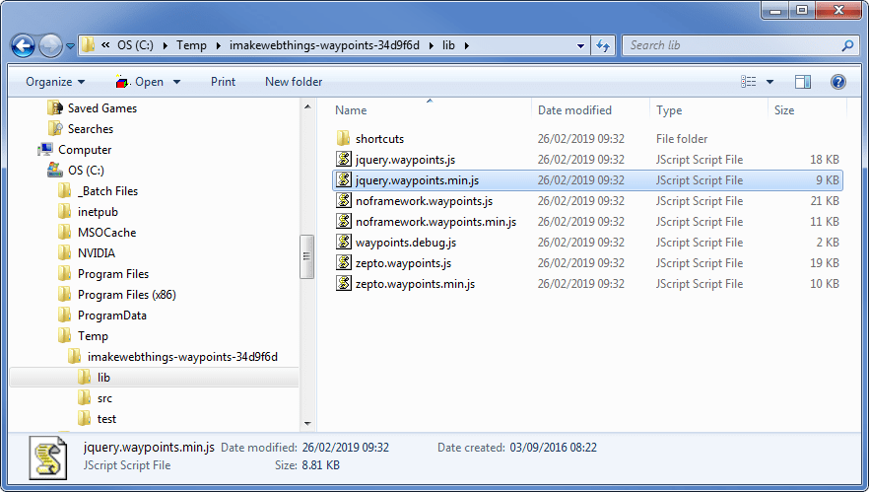Click OS (C:) in the address bar
This screenshot has height=492, width=869.
(x=135, y=45)
